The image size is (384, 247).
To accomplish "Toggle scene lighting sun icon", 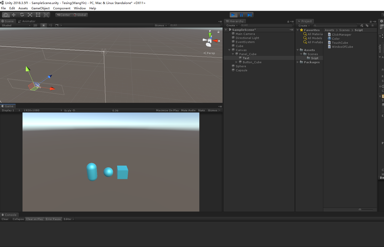I will click(x=44, y=25).
